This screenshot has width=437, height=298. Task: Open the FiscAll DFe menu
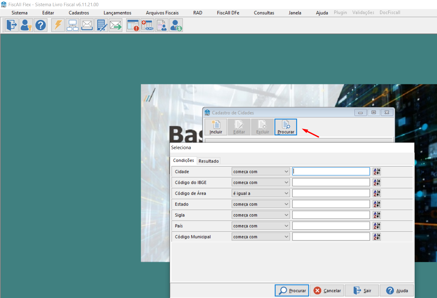click(228, 13)
